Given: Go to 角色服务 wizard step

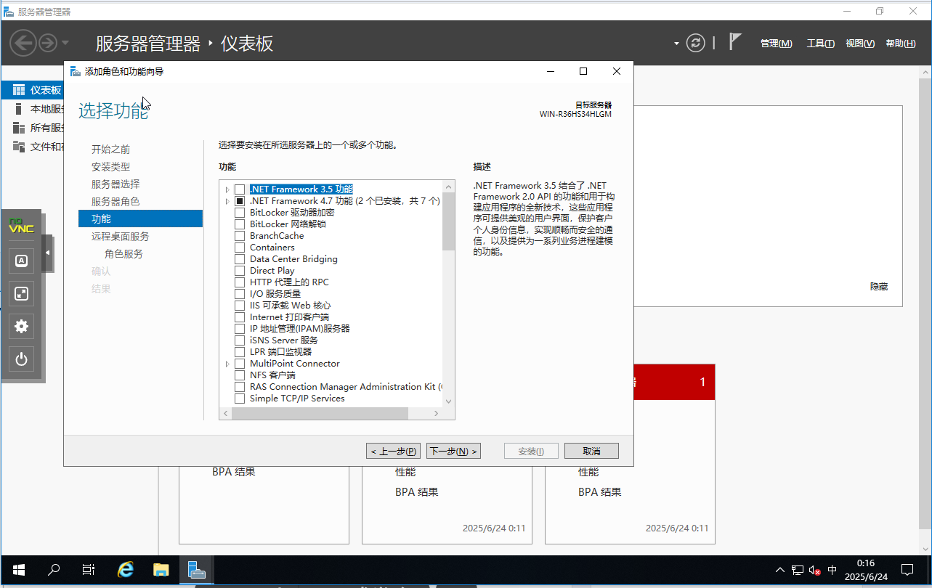Looking at the screenshot, I should click(x=123, y=253).
